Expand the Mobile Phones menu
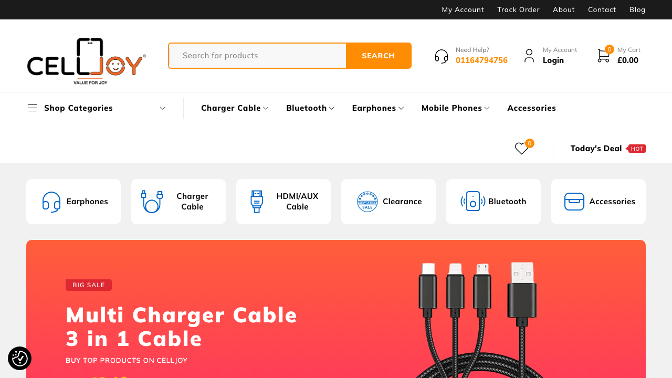Viewport: 672px width, 378px height. (456, 108)
